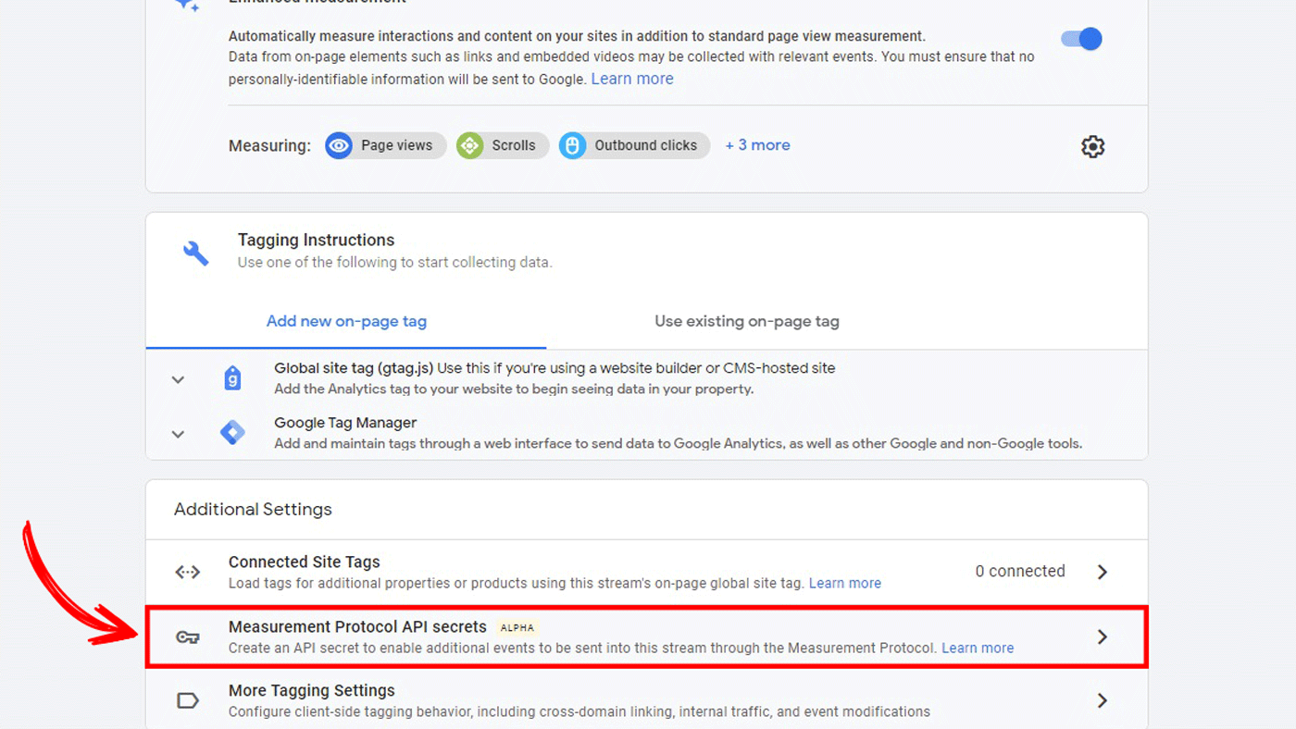This screenshot has width=1296, height=729.
Task: Click the Page views chip label
Action: pos(396,145)
